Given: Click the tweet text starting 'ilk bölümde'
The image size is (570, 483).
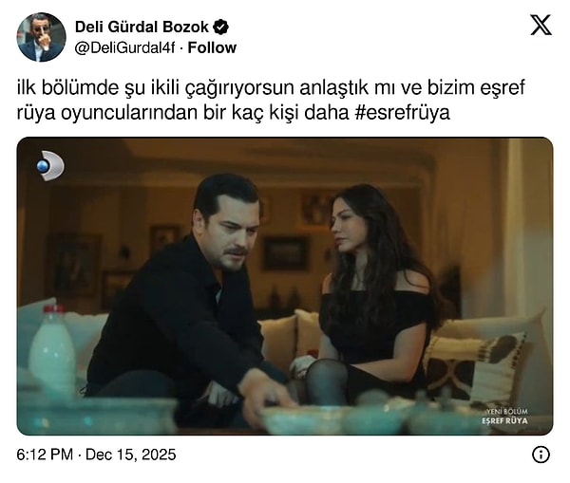Looking at the screenshot, I should pyautogui.click(x=271, y=100).
